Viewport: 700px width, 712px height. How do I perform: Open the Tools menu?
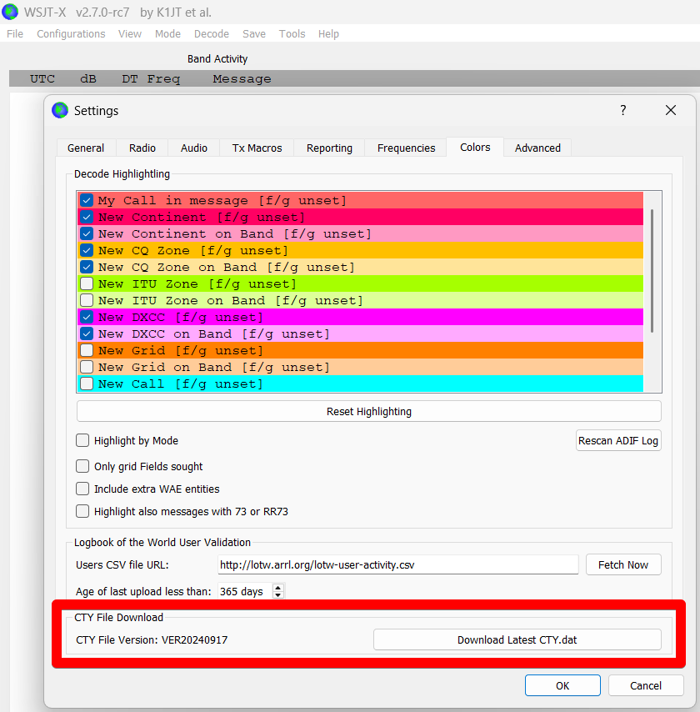(292, 34)
